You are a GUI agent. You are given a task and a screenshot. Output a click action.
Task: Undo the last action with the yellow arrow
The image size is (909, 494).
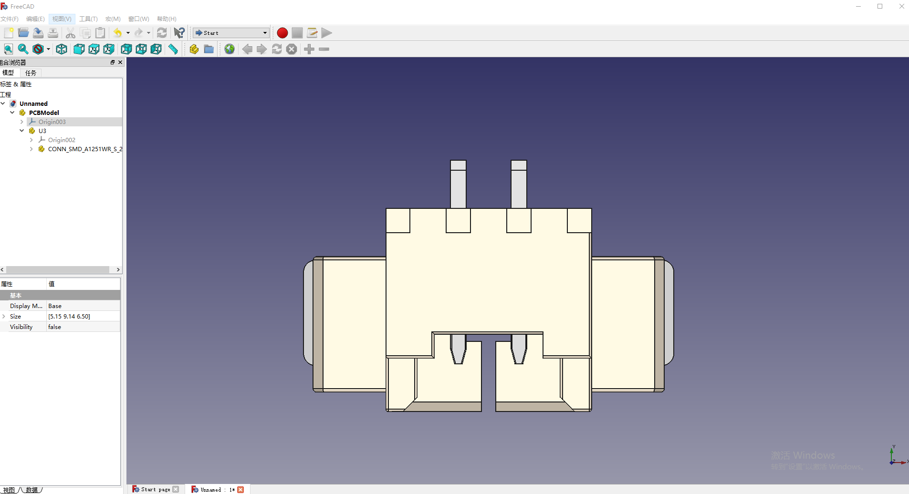point(117,33)
